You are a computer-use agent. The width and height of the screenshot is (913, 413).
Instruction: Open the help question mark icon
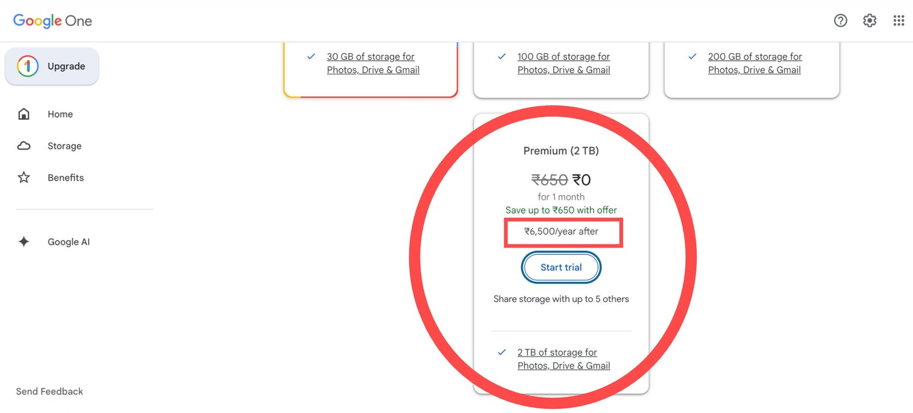coord(841,21)
